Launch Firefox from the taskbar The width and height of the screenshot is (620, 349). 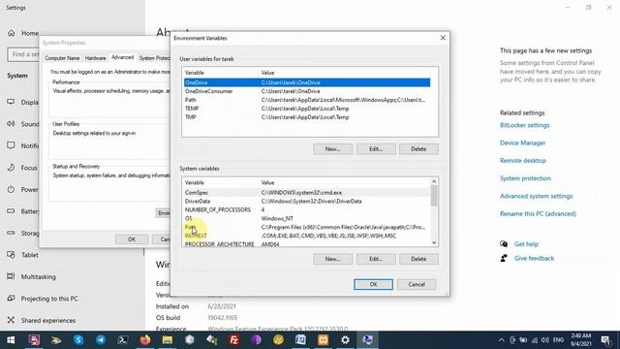click(145, 340)
